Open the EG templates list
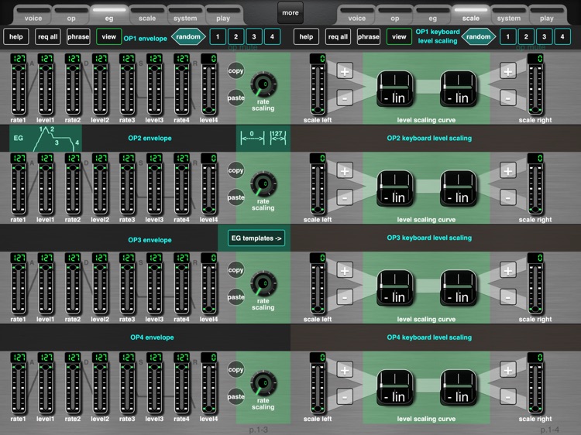Screen dimensions: 581x435 click(x=256, y=238)
